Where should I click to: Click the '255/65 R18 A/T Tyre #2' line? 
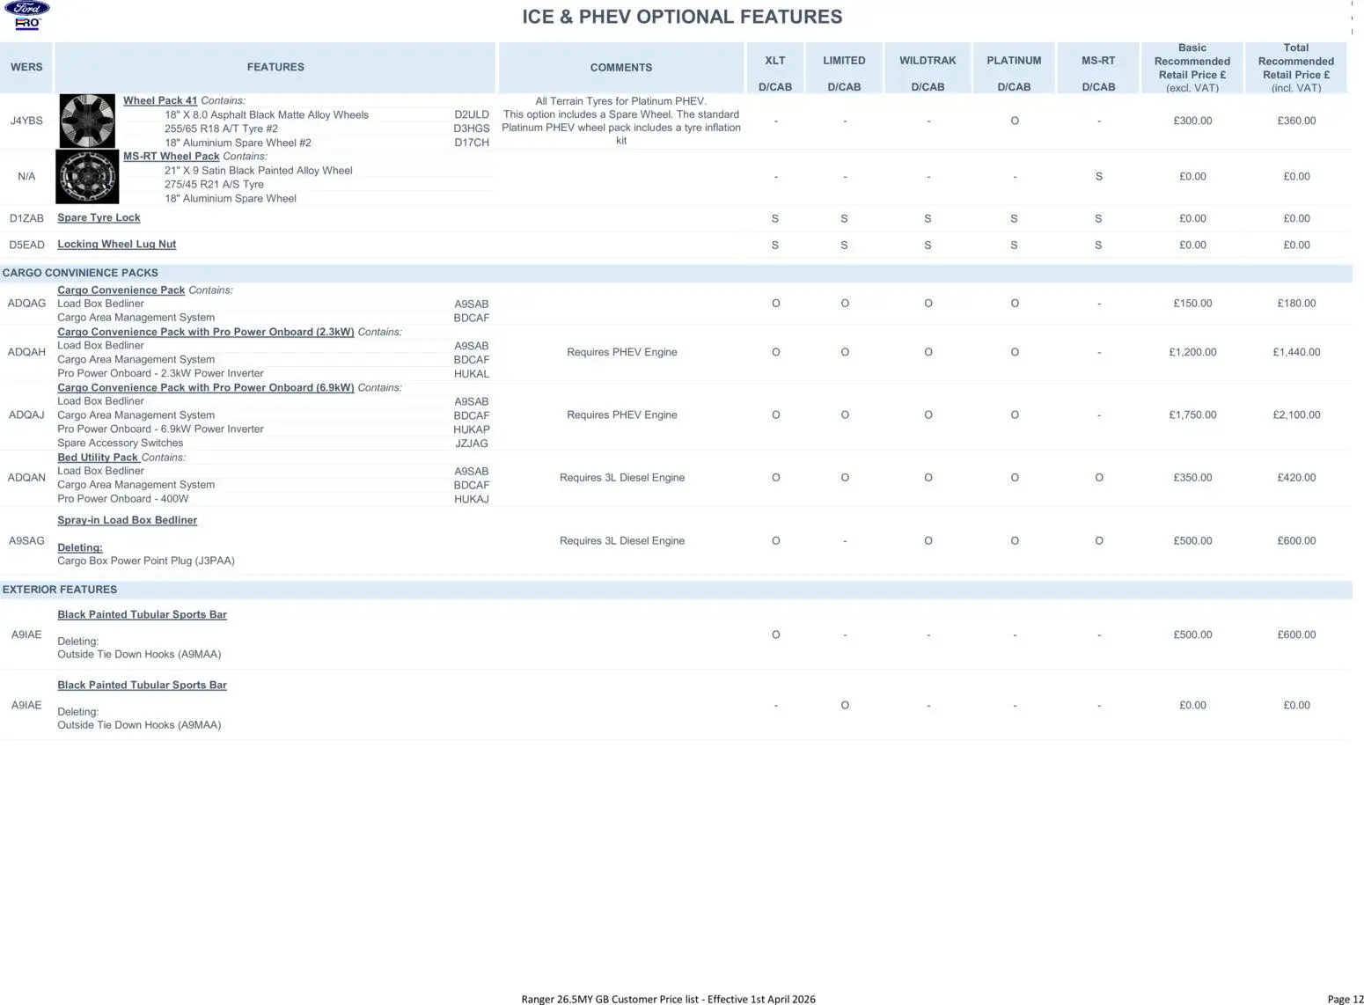pyautogui.click(x=221, y=128)
